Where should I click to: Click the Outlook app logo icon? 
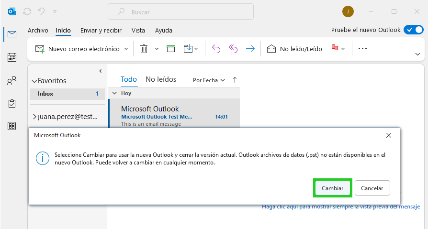point(12,12)
